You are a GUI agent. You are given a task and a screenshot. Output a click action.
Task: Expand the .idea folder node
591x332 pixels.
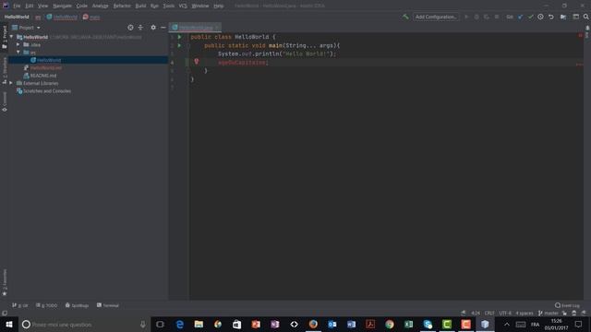[18, 44]
